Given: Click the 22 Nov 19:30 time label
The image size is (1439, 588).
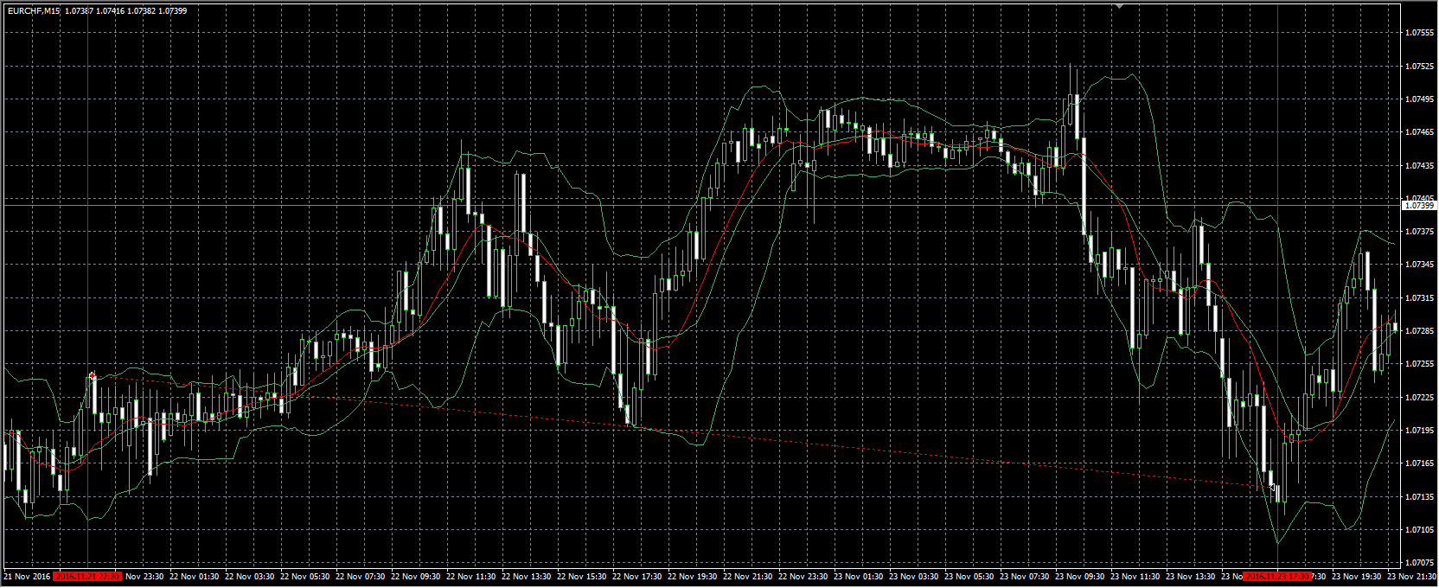Looking at the screenshot, I should 693,576.
